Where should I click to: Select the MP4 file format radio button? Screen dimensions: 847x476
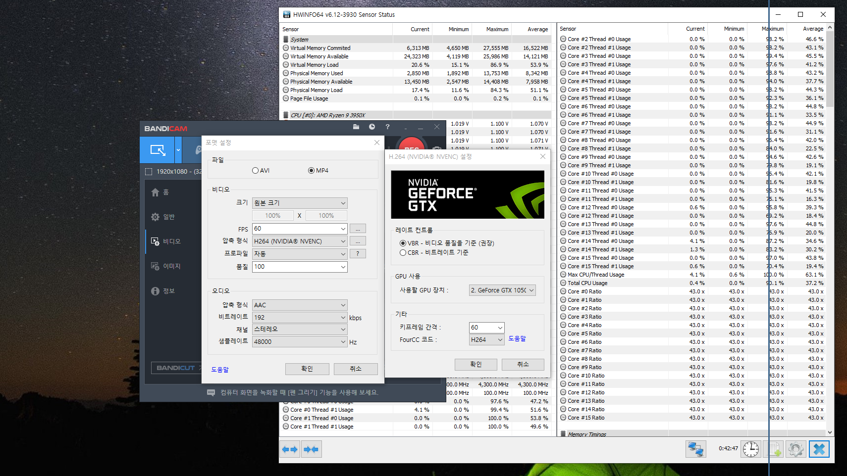click(311, 170)
